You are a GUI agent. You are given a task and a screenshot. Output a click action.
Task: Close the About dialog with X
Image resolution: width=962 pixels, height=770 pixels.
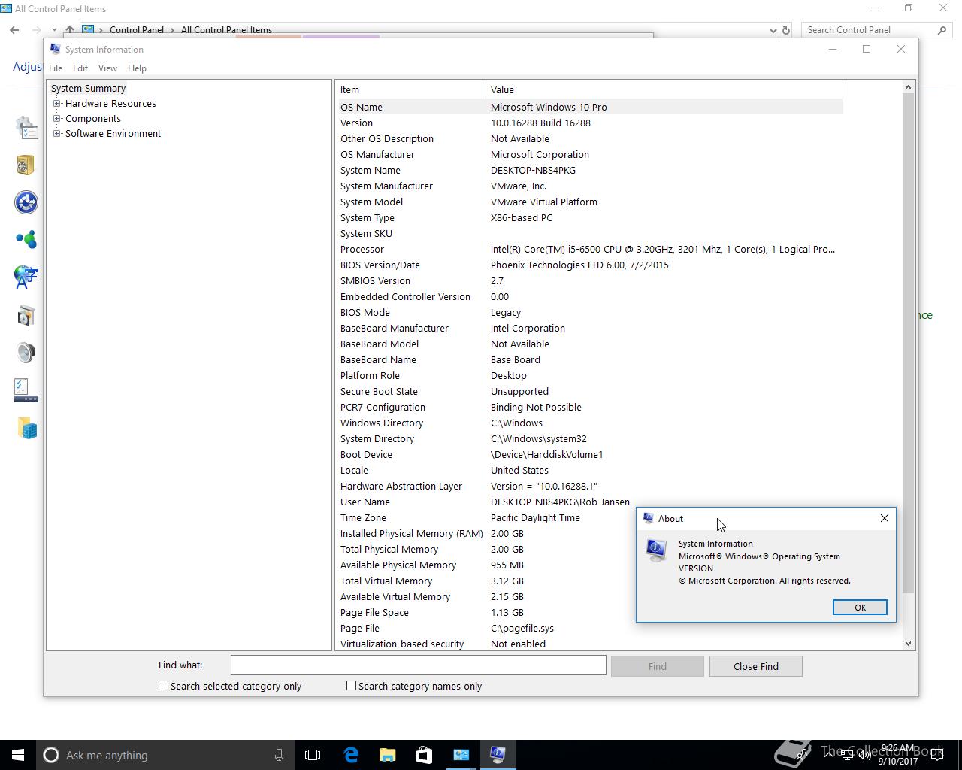(885, 518)
